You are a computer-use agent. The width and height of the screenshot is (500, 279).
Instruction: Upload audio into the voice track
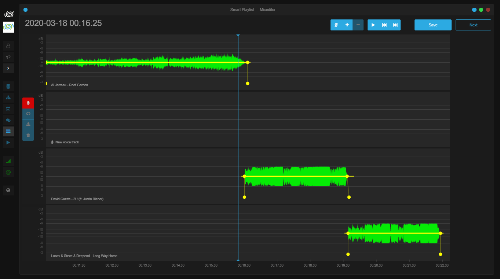click(28, 124)
